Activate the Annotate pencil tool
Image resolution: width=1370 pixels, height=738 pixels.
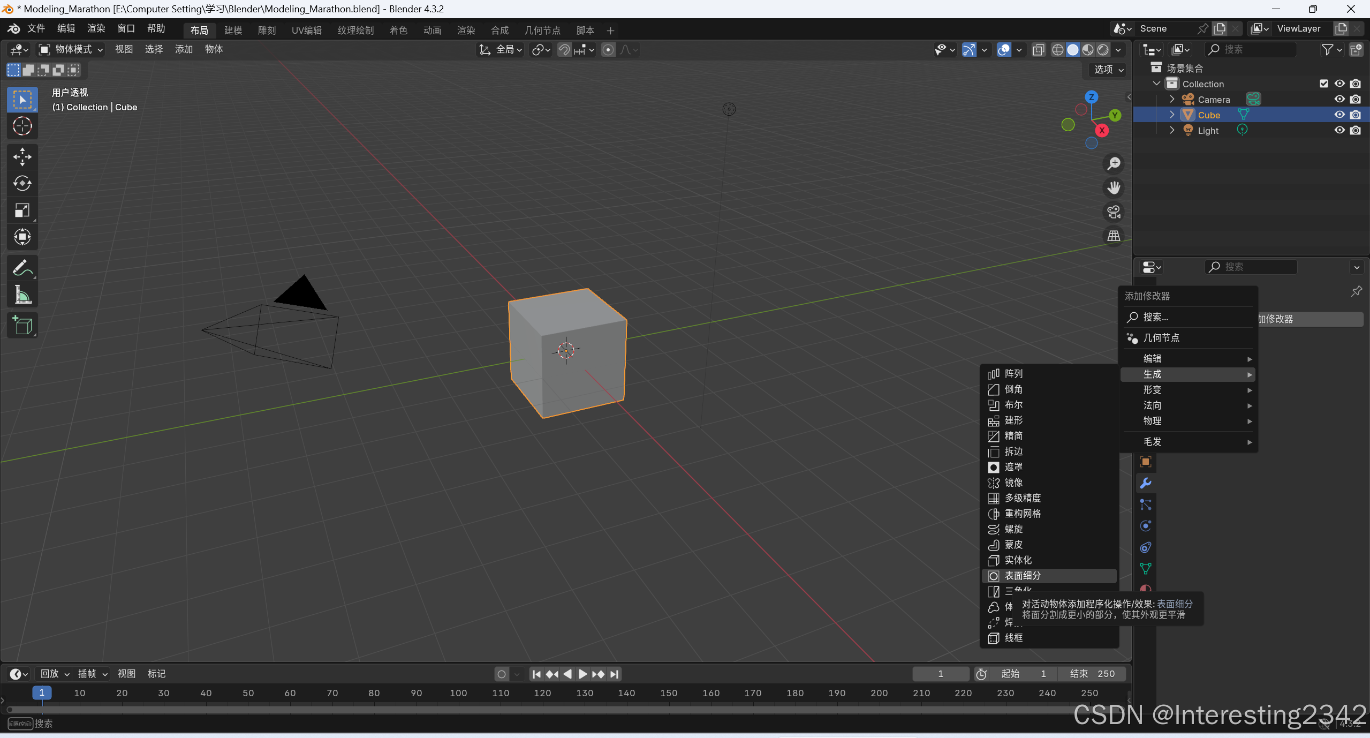(x=22, y=268)
